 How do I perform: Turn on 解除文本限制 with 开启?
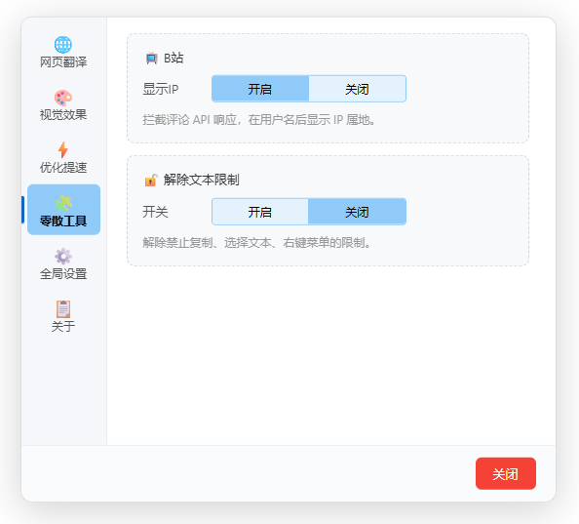pyautogui.click(x=260, y=212)
